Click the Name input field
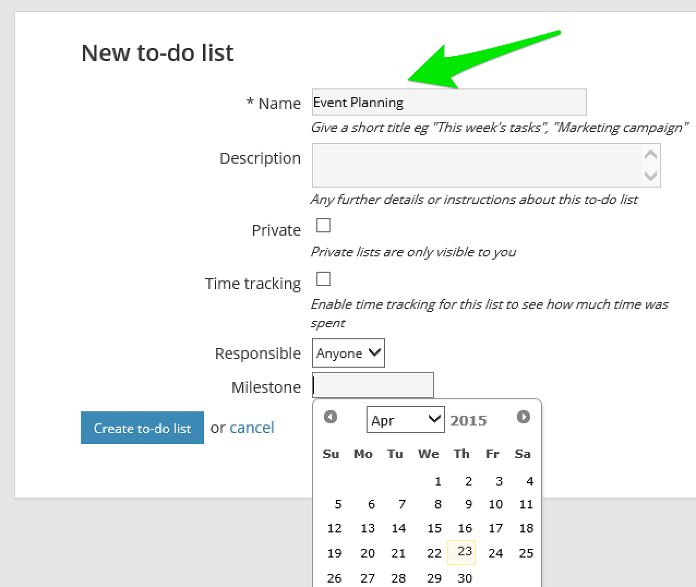This screenshot has height=587, width=696. pyautogui.click(x=448, y=103)
